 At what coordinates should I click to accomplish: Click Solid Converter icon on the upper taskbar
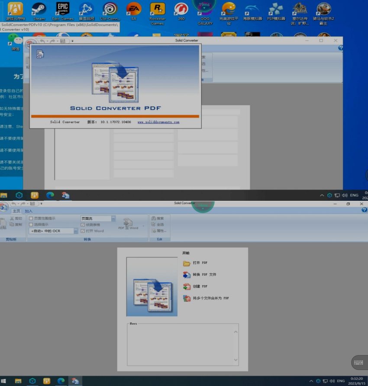(x=65, y=196)
